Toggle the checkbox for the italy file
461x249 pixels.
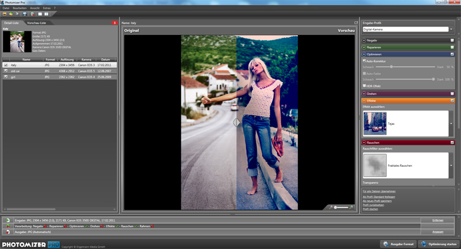(6, 65)
